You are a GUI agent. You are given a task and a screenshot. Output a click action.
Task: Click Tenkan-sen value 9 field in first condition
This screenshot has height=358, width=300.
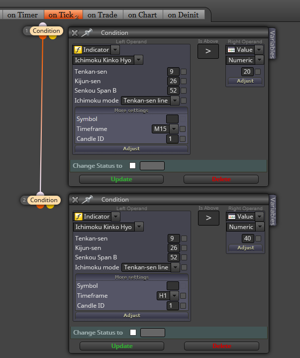coord(173,72)
